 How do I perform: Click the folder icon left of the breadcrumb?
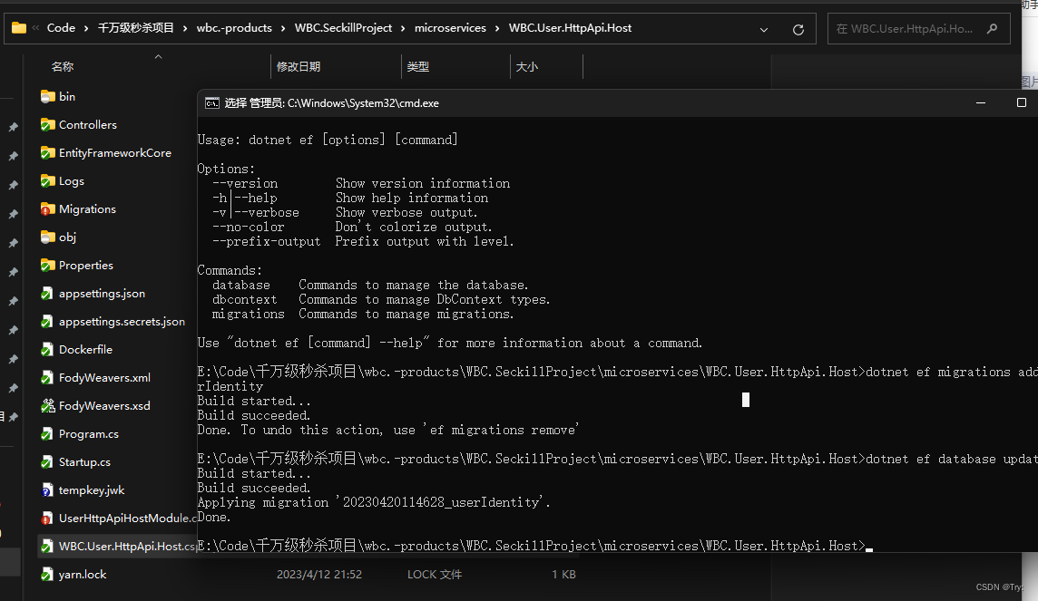pyautogui.click(x=19, y=27)
